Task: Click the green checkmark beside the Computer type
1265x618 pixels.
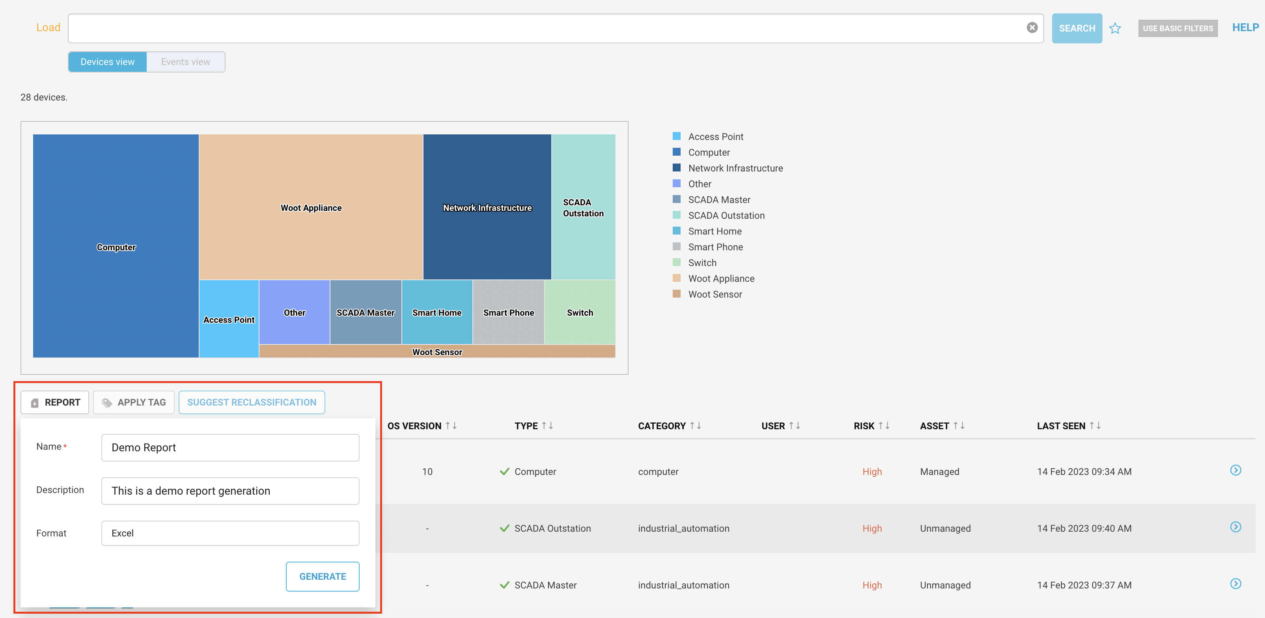Action: (504, 471)
